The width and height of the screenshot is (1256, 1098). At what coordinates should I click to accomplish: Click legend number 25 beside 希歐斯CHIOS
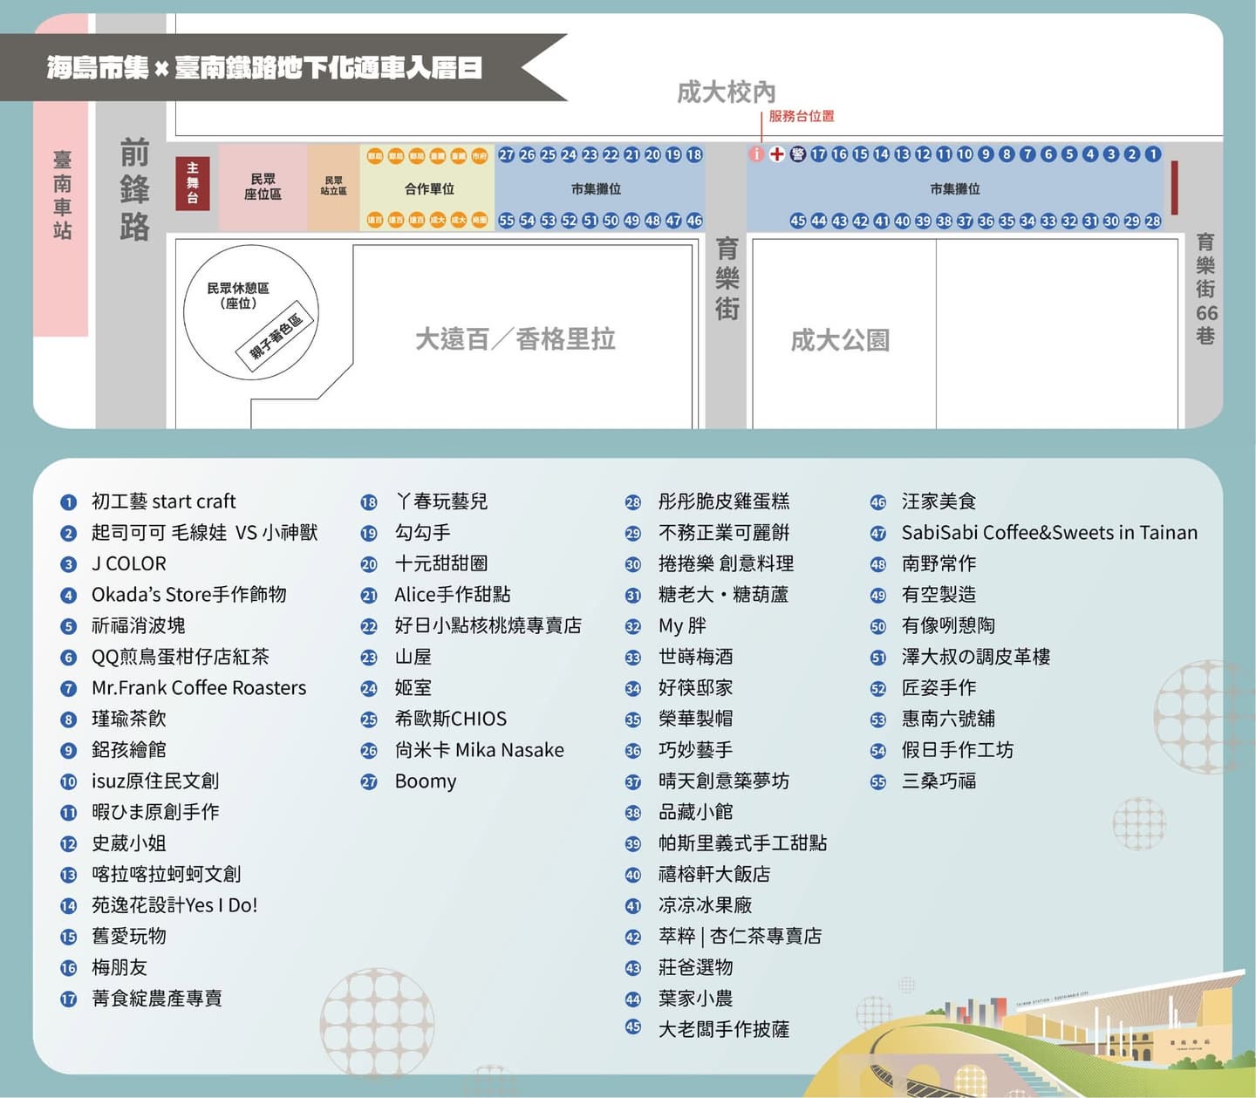pyautogui.click(x=369, y=719)
